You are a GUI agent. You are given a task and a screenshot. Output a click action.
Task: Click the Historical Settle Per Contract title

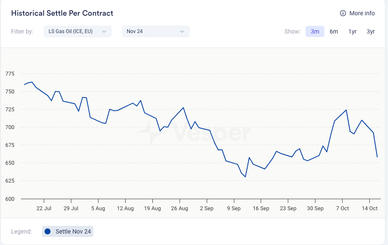(x=62, y=13)
